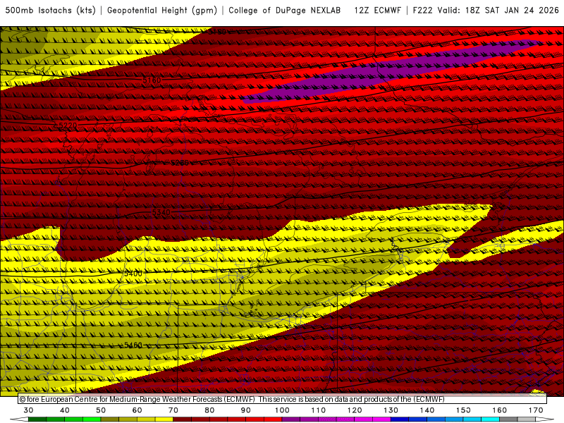
Task: Click the colorbar label 80
Action: pos(209,410)
